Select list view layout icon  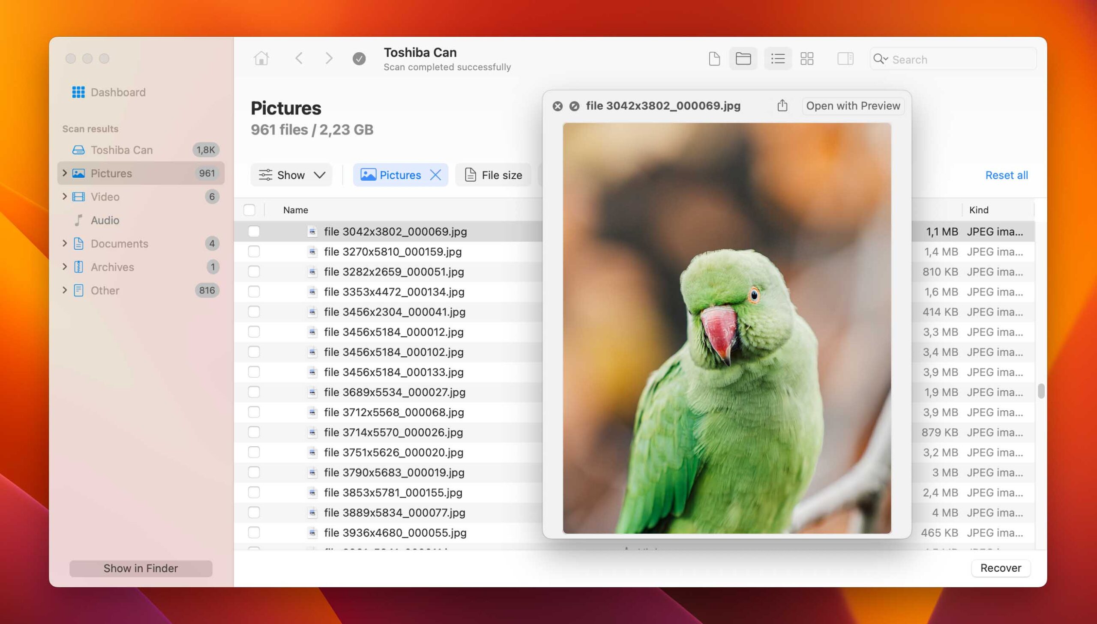pos(778,59)
